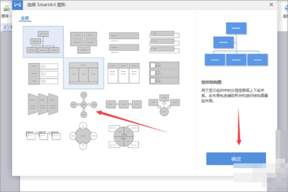Choose the boxes with side bullet text layout
The image size is (288, 192).
43,72
